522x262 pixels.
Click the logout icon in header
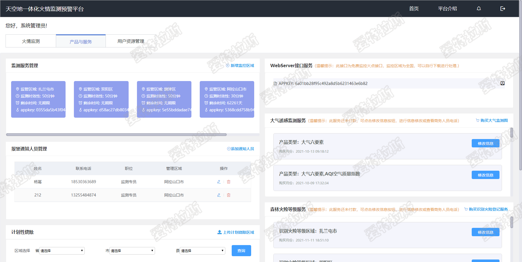coord(503,9)
